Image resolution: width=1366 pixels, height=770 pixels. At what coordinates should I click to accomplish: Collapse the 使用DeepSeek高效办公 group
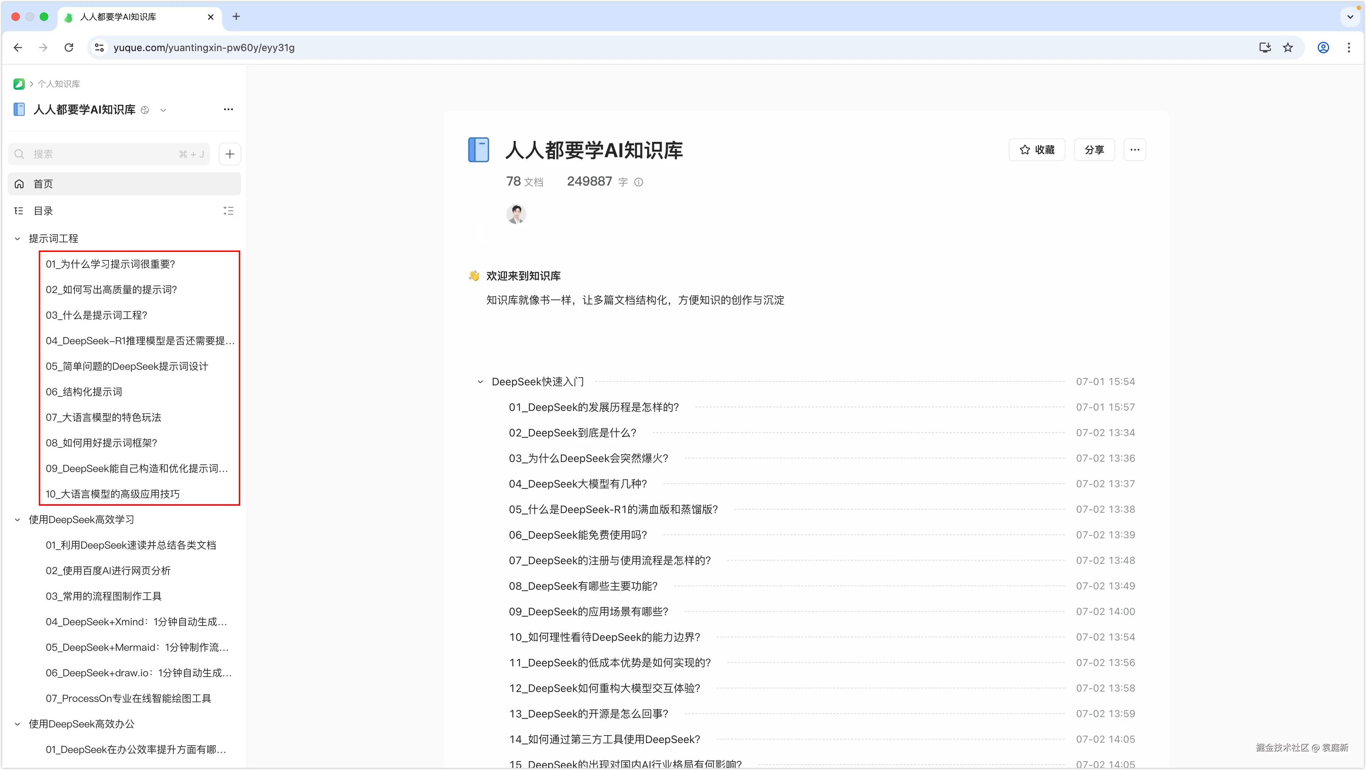point(17,724)
